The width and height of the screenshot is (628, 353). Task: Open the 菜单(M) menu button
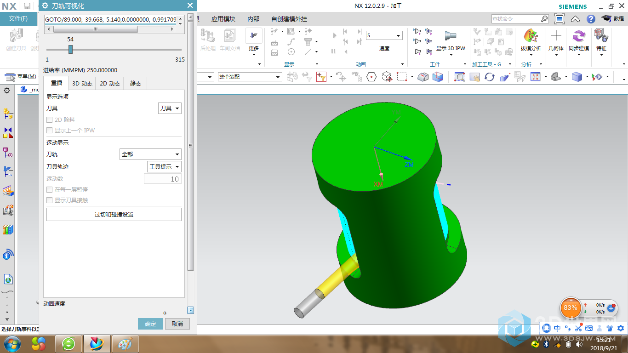[22, 76]
